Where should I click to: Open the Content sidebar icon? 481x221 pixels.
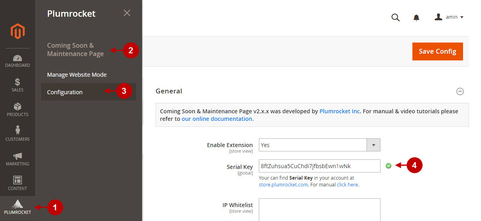coord(18,180)
